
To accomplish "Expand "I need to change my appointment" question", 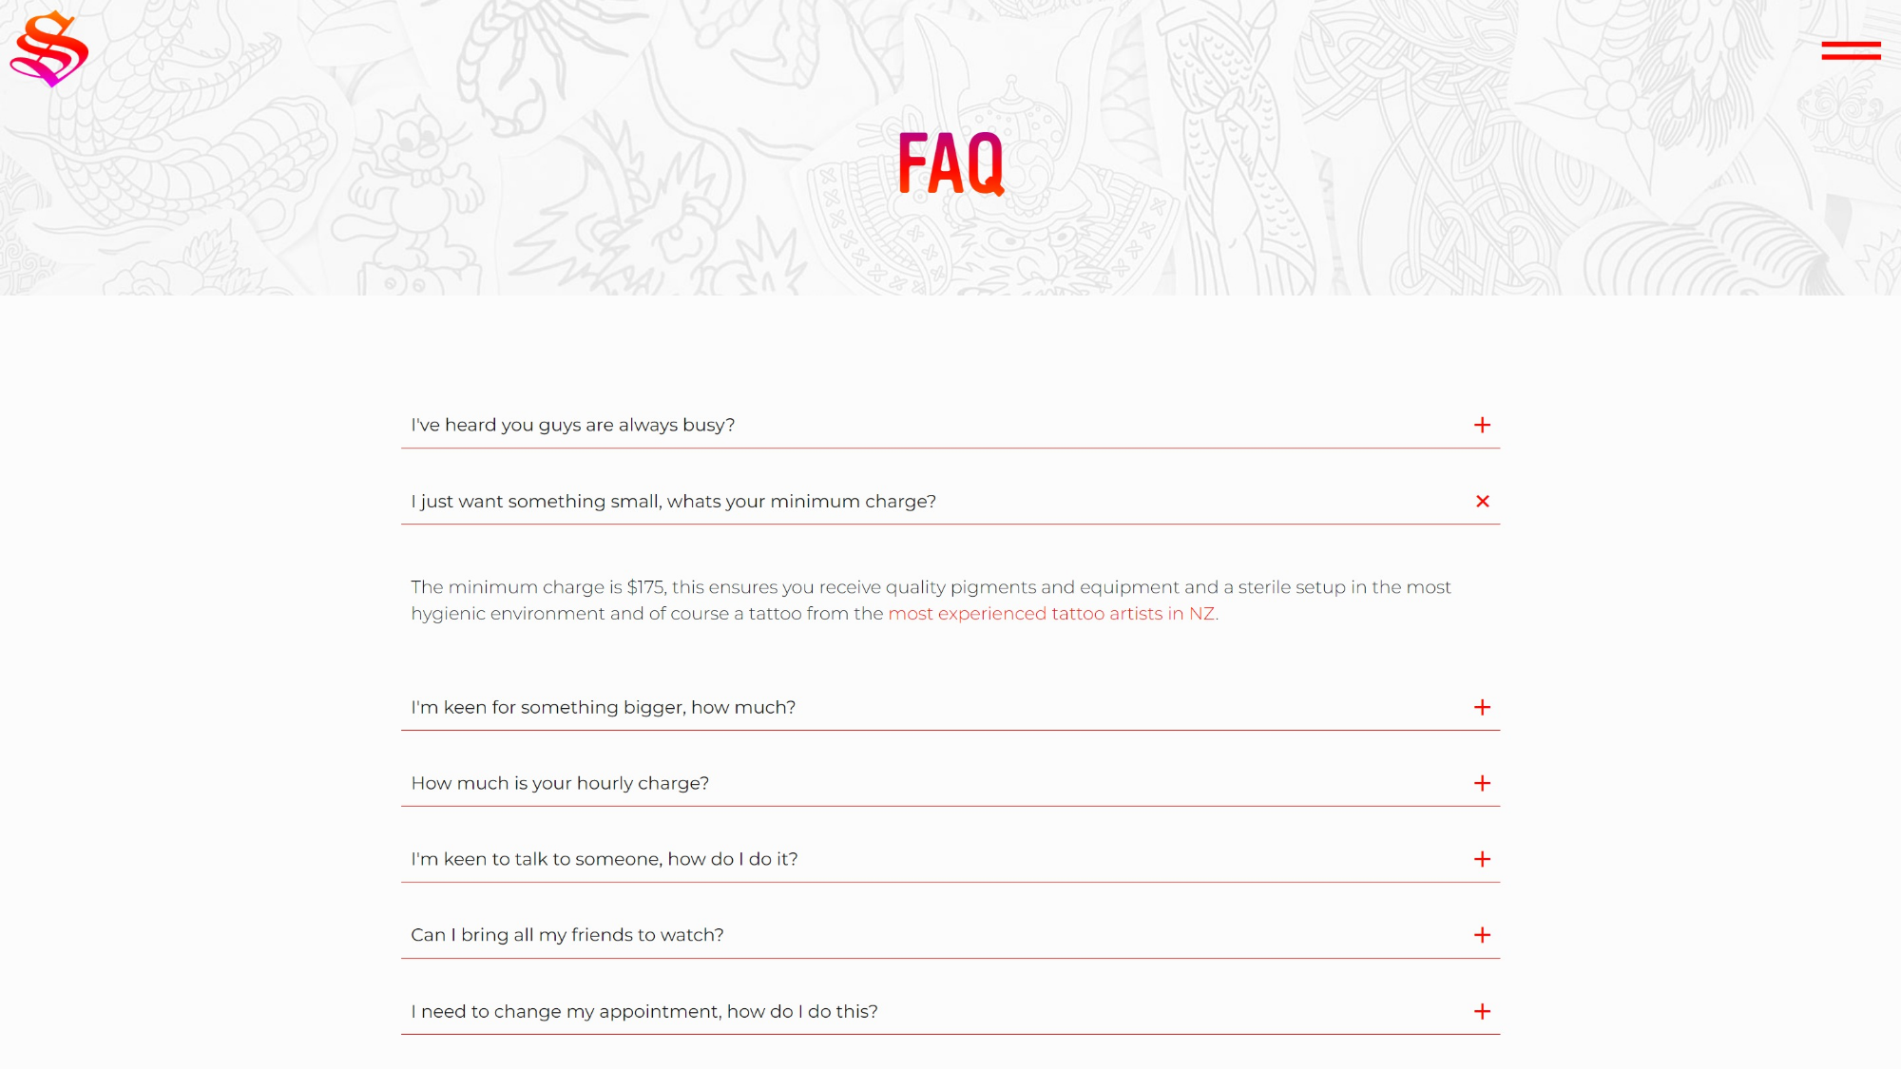I will tap(950, 1011).
